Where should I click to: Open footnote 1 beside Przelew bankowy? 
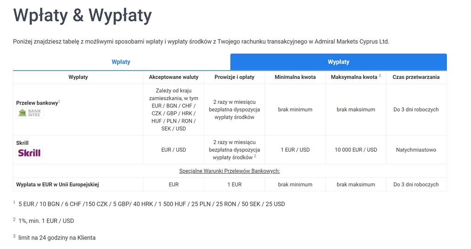59,101
